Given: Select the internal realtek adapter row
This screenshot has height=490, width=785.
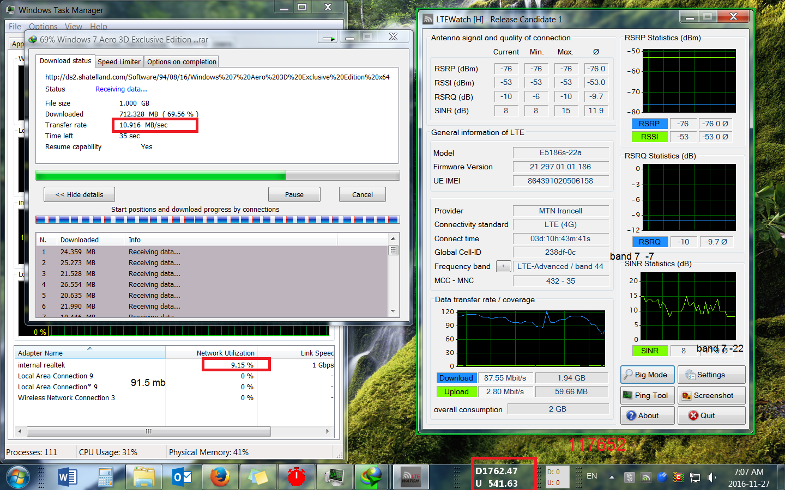Looking at the screenshot, I should click(x=174, y=365).
